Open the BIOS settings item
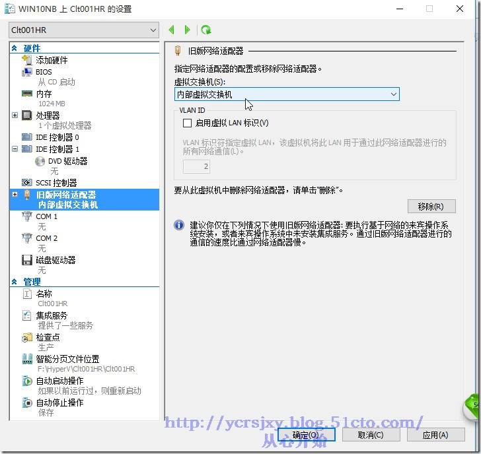This screenshot has width=481, height=454. [x=44, y=72]
